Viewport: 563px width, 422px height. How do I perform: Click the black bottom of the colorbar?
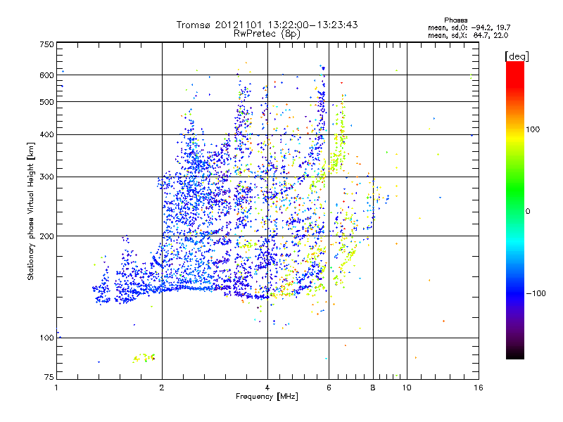515,354
